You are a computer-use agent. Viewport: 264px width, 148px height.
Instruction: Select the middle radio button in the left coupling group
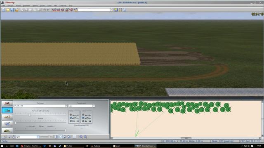click(71, 118)
